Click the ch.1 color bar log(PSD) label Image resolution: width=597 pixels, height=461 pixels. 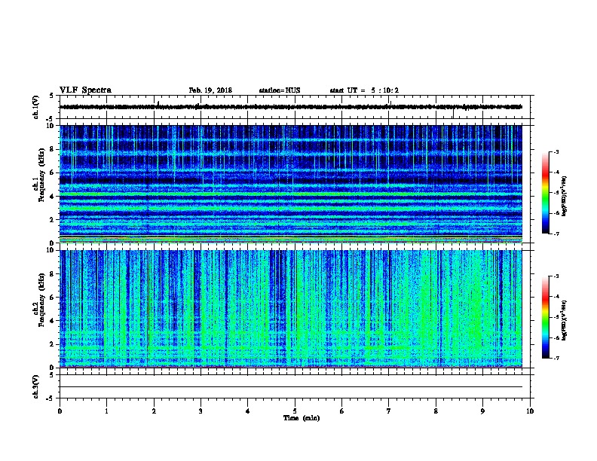[x=565, y=197]
